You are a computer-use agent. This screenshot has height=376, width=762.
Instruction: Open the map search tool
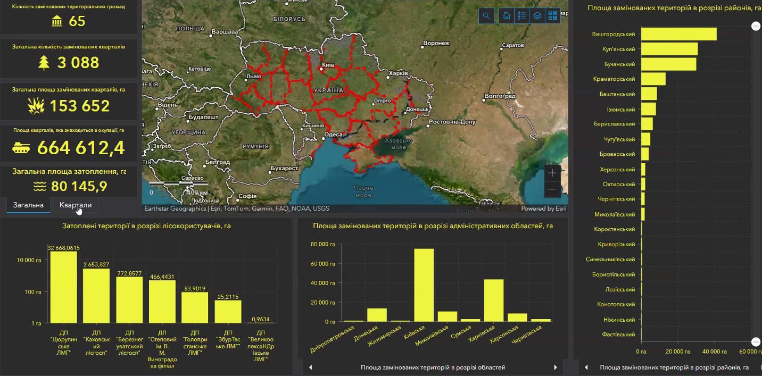click(x=486, y=16)
